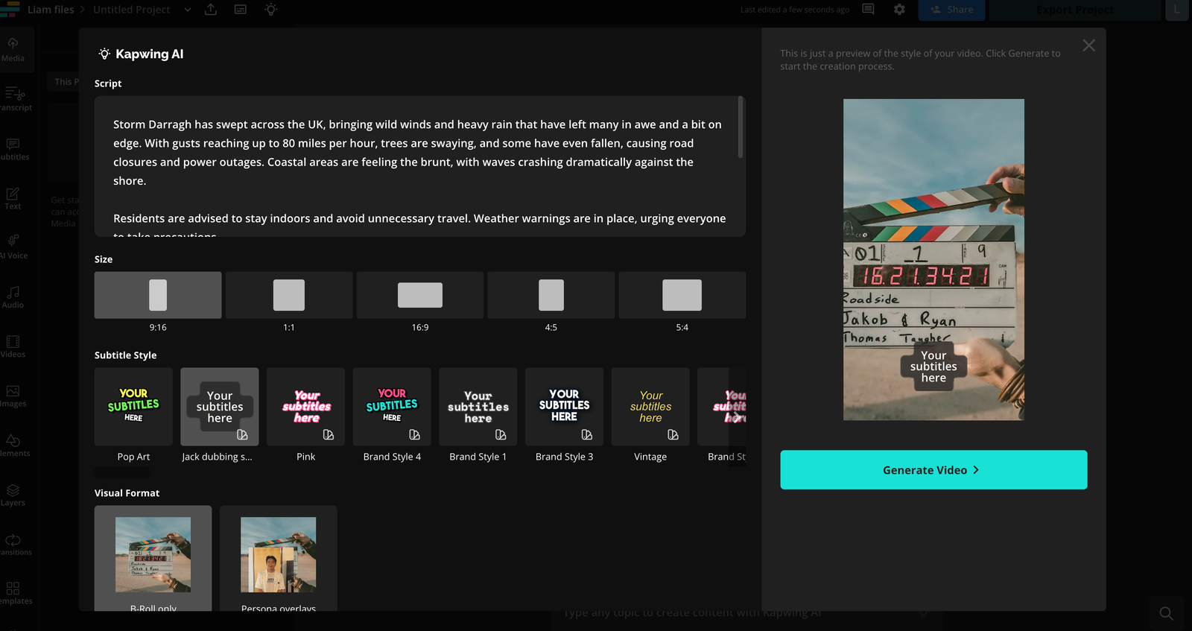The height and width of the screenshot is (631, 1192).
Task: Choose Persona overlays visual format
Action: pyautogui.click(x=279, y=557)
